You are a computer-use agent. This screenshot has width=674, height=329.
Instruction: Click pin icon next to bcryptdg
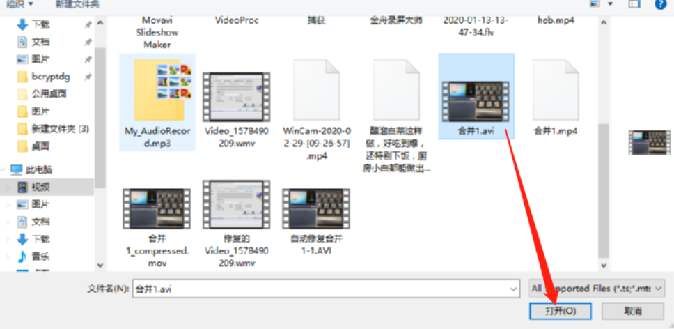point(88,77)
